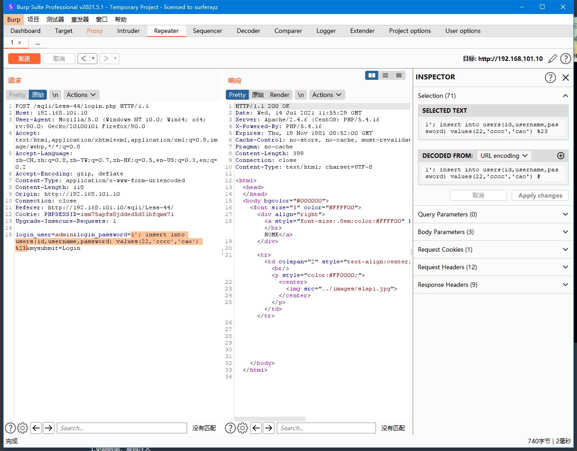The image size is (577, 451).
Task: Click the 发送 send button
Action: (x=24, y=59)
